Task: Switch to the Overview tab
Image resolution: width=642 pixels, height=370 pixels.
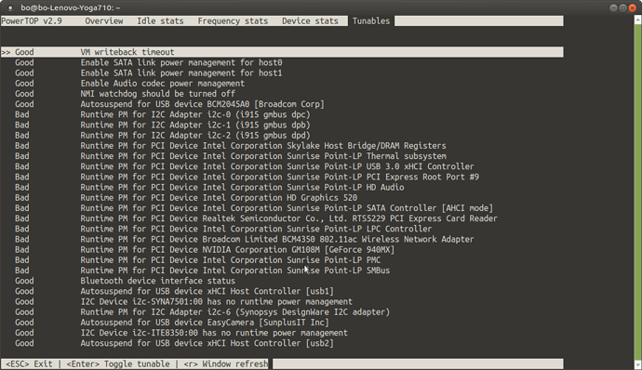Action: click(104, 20)
